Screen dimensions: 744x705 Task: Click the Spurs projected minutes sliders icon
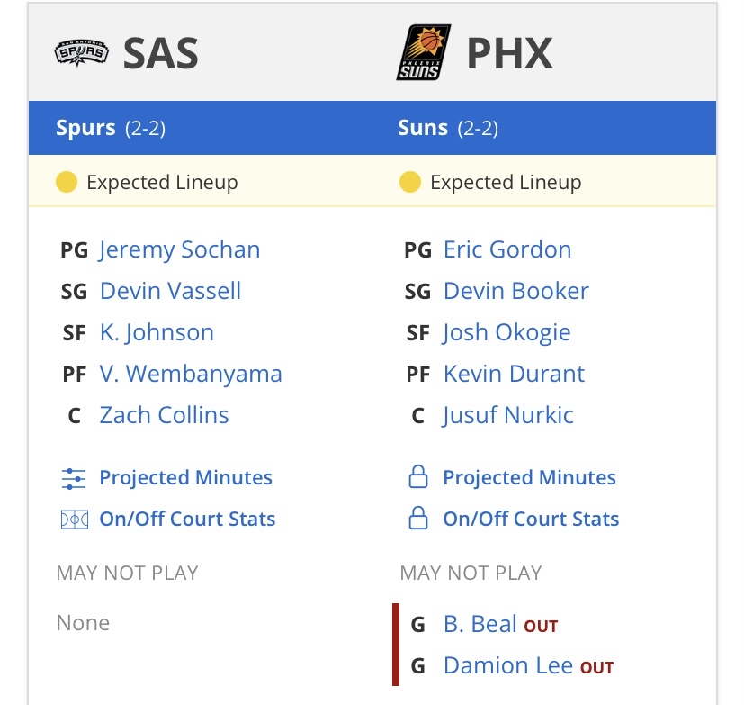[74, 478]
